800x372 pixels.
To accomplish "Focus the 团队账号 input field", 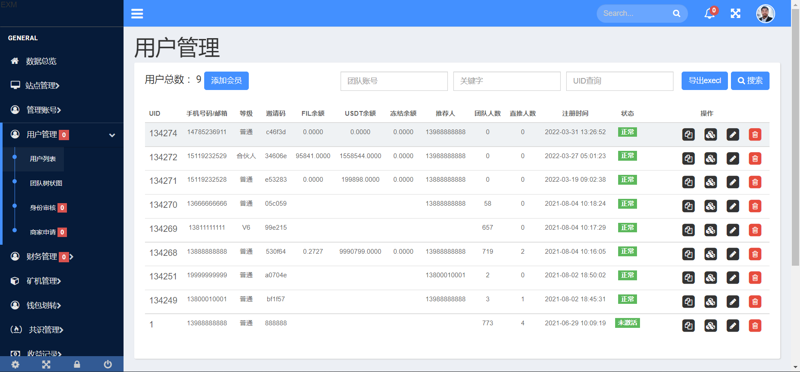I will (394, 81).
